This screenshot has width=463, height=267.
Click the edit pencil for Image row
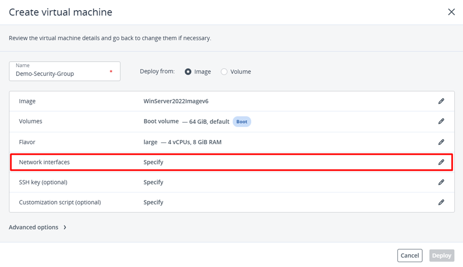click(441, 101)
